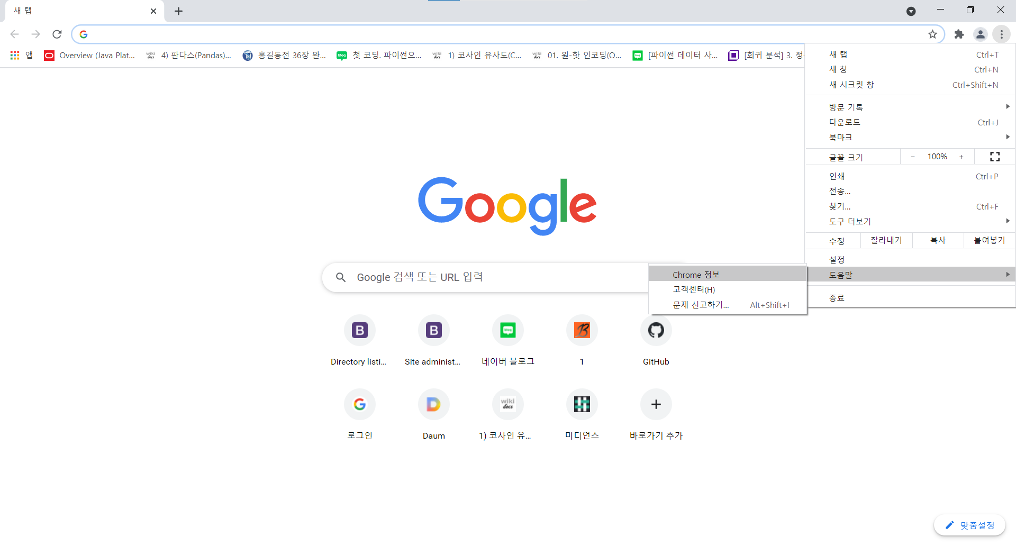Select 종료 menu item

[x=910, y=297]
